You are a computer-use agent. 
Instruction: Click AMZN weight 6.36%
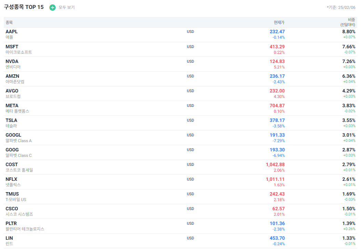point(349,76)
